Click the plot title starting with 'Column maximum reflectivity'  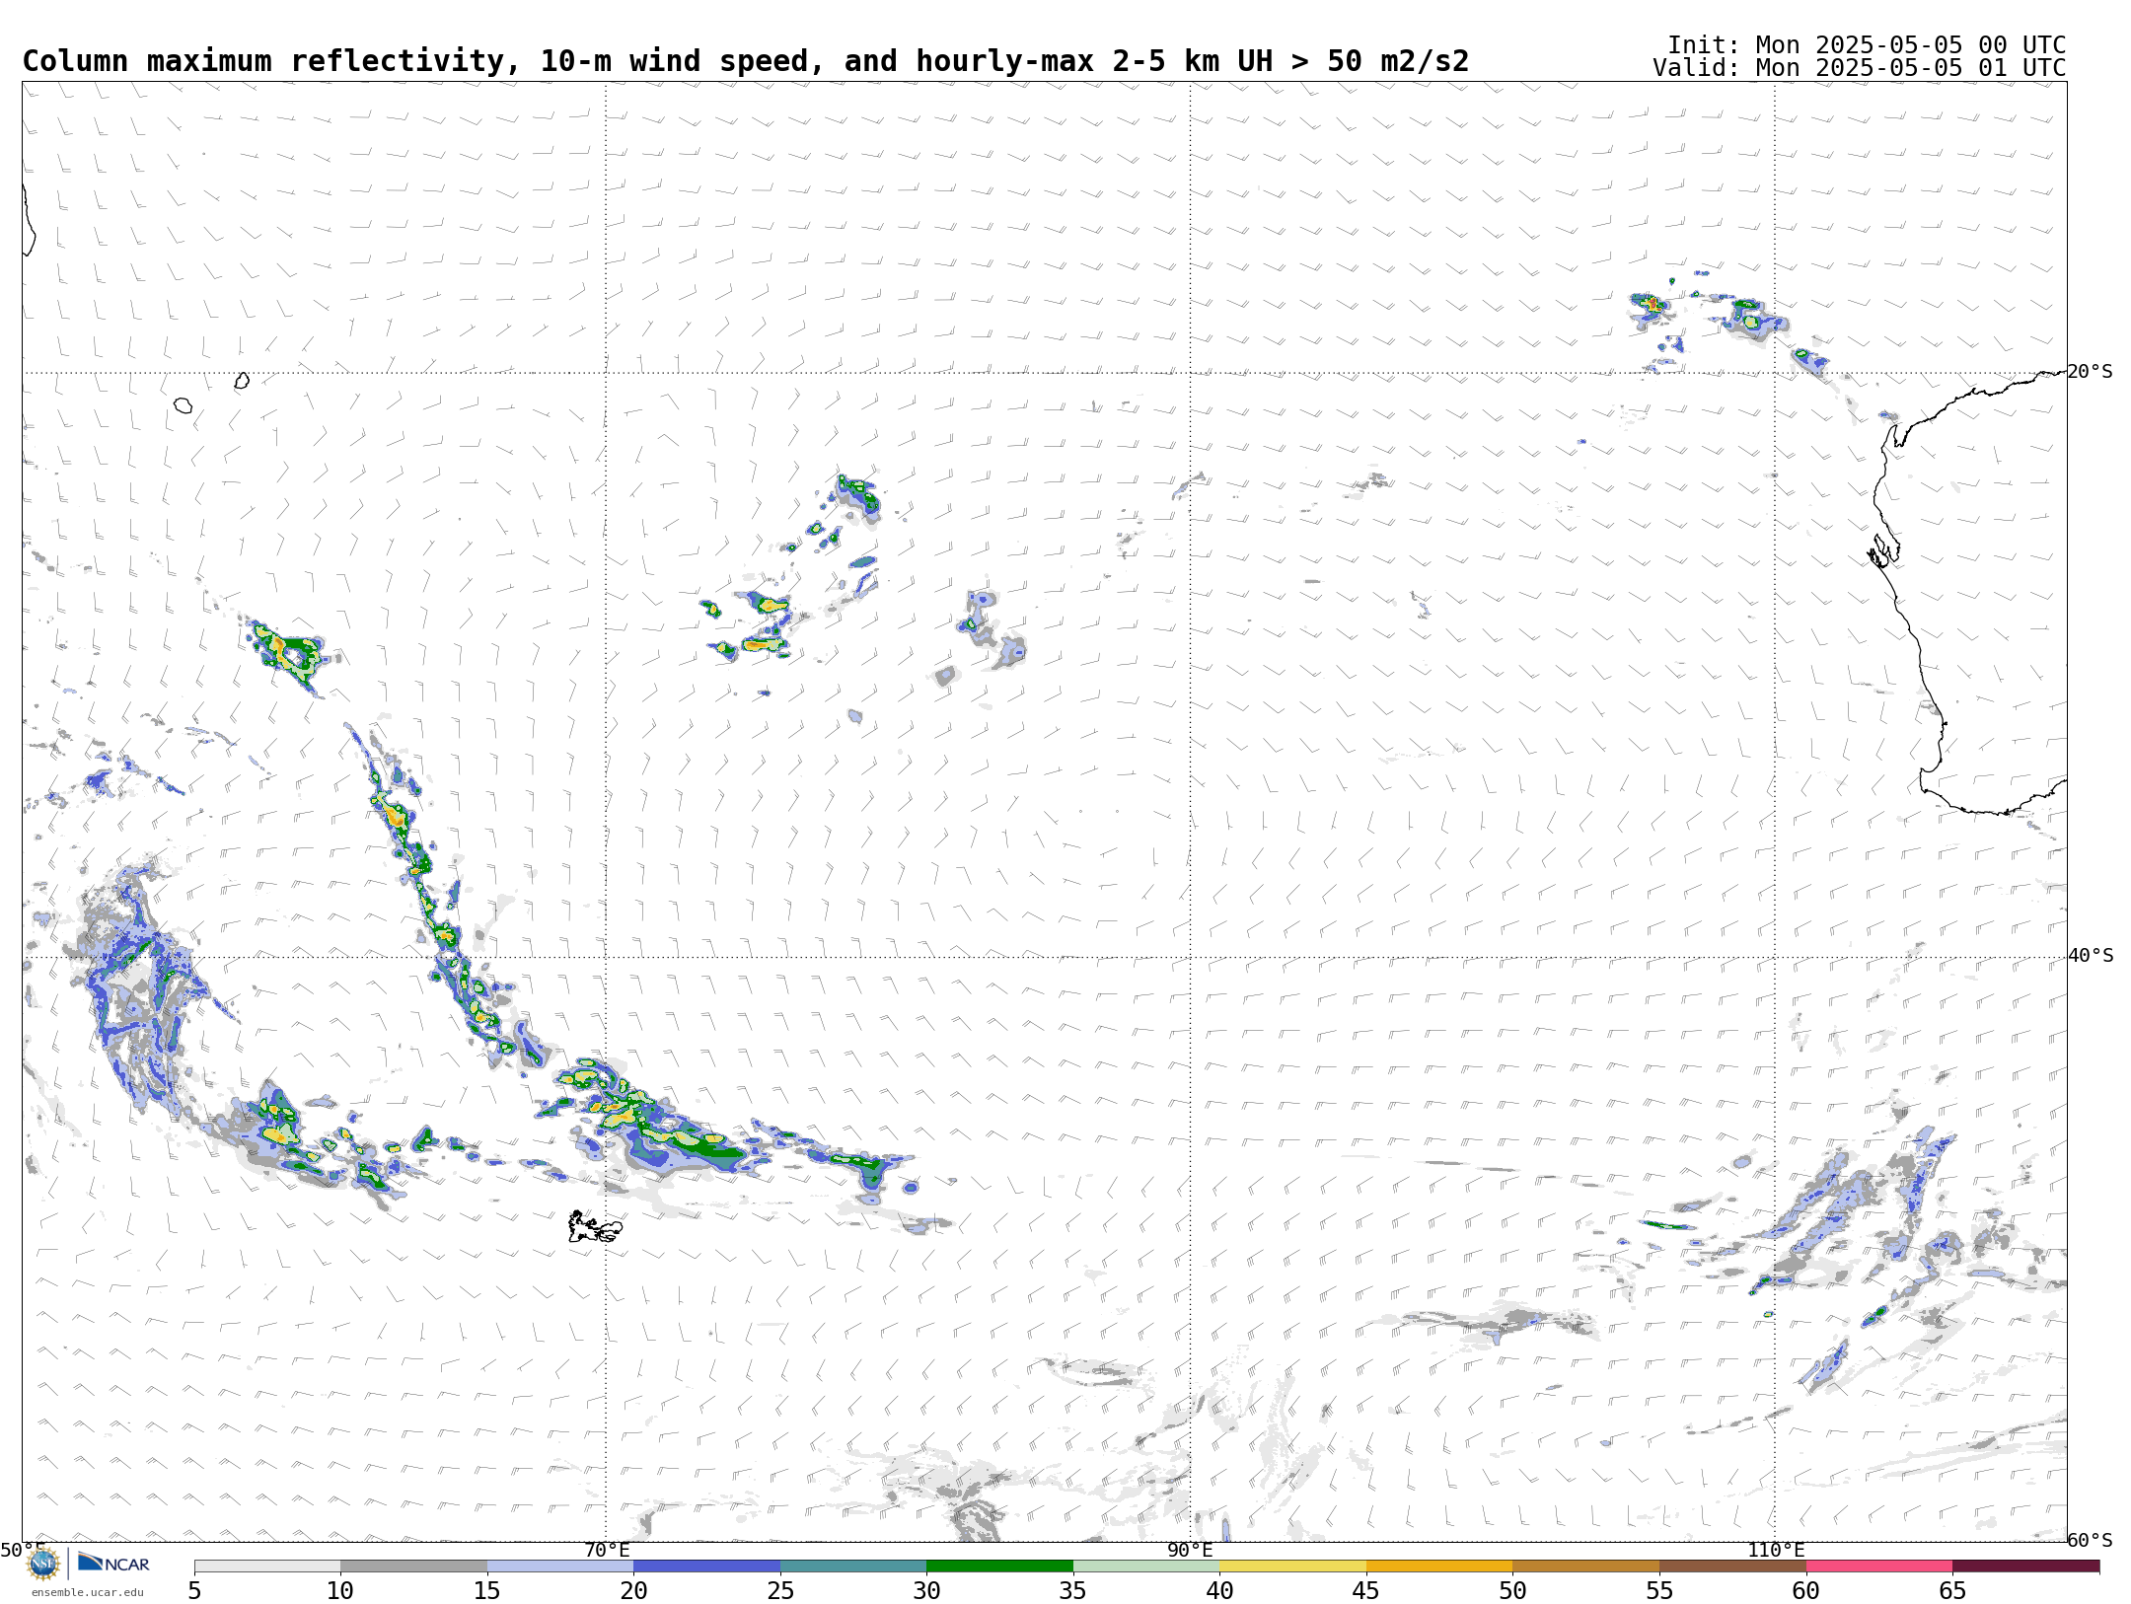click(x=746, y=61)
